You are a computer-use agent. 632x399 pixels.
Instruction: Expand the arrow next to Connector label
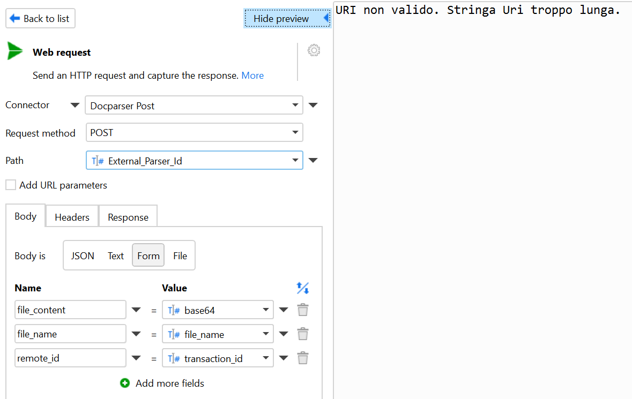(x=75, y=105)
